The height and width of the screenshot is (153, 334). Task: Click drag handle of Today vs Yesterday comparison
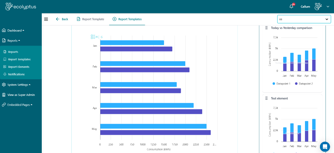point(266,28)
